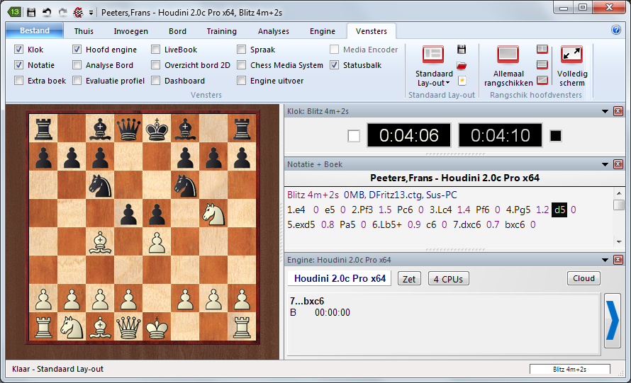Expand the Notatie + Boek panel menu arrow
Viewport: 631px width, 383px height.
(605, 164)
